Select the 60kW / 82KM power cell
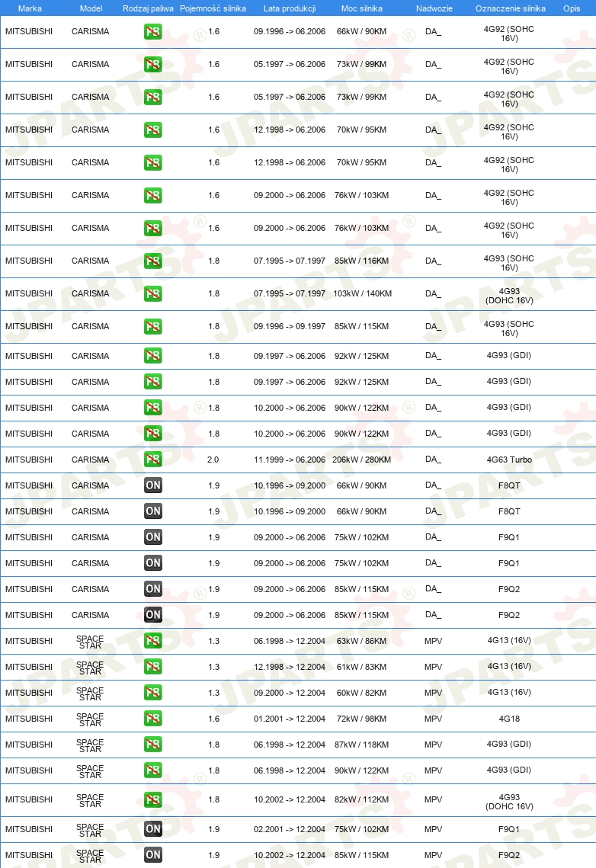This screenshot has height=868, width=596. click(x=361, y=693)
